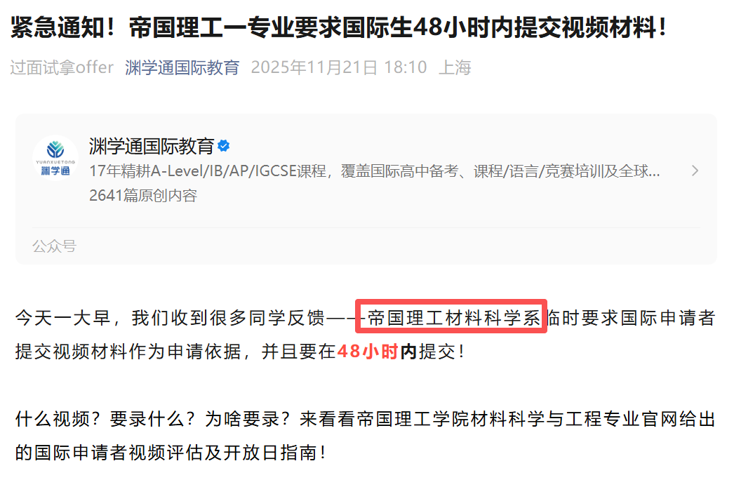
Task: Click the paragraph starting with 什么视频
Action: click(365, 436)
